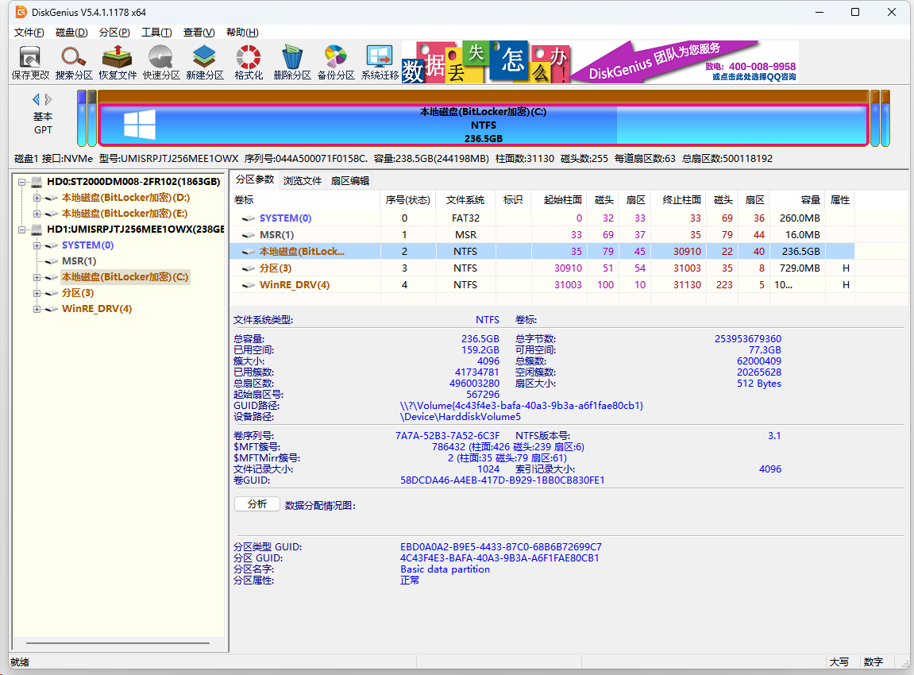Collapse the HD1:UMISRPJTJ256 disk node

click(21, 229)
